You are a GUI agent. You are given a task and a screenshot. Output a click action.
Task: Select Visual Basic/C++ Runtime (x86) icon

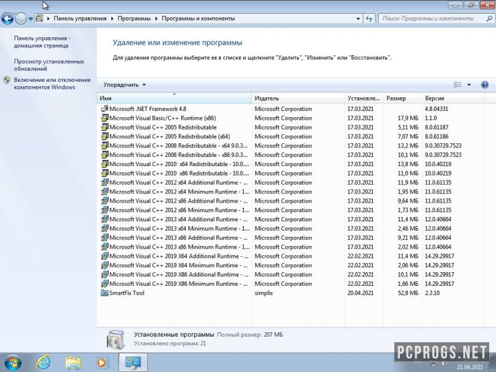tap(104, 118)
